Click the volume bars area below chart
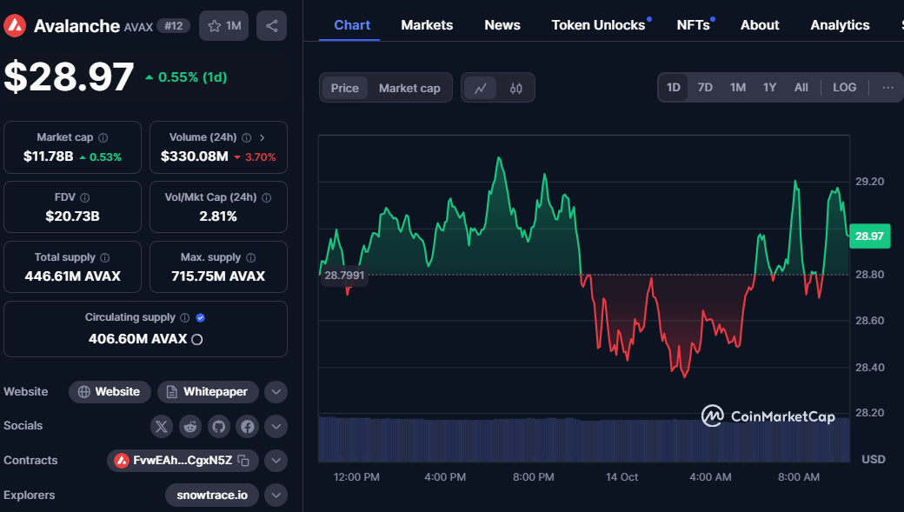 pos(583,439)
